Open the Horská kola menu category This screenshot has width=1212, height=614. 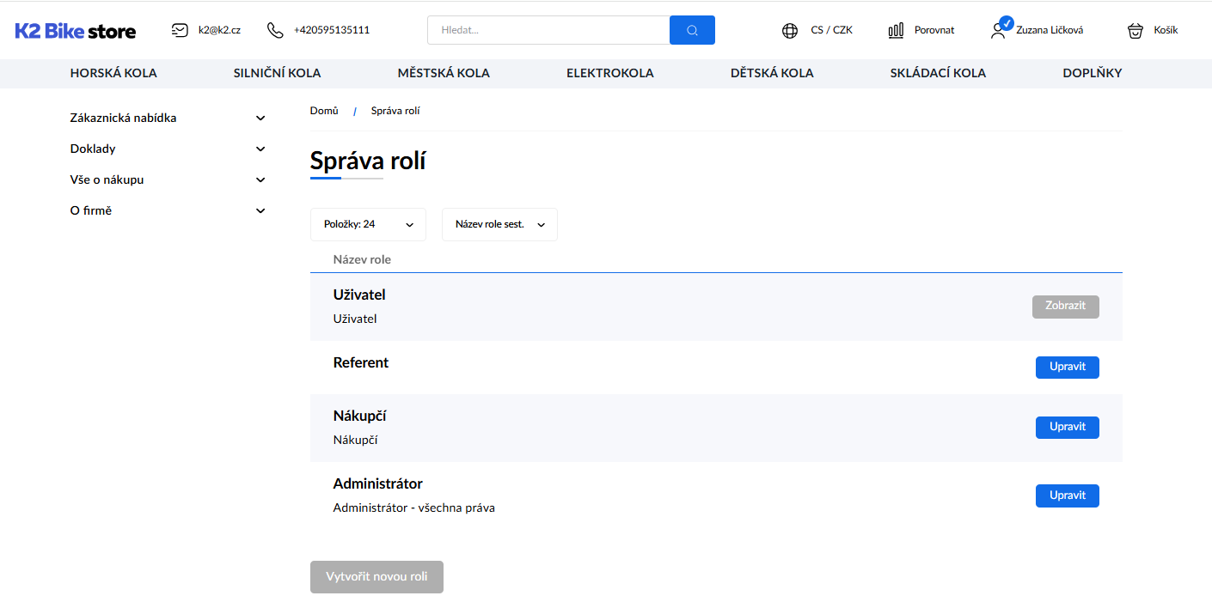113,73
